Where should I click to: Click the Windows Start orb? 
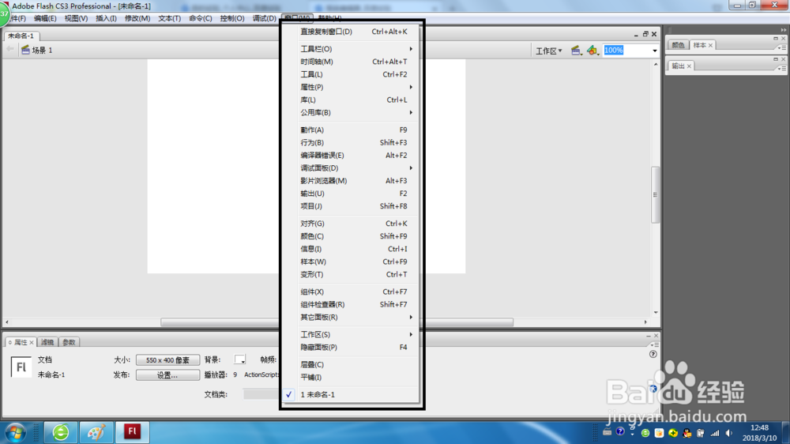click(16, 432)
